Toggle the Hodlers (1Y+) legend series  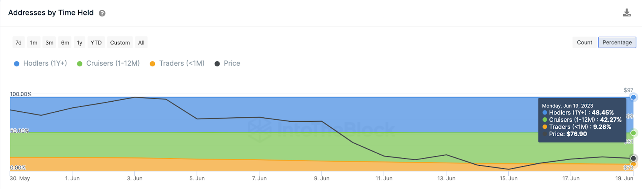point(41,63)
